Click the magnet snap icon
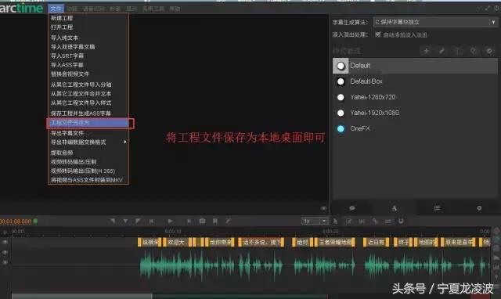 [x=401, y=221]
